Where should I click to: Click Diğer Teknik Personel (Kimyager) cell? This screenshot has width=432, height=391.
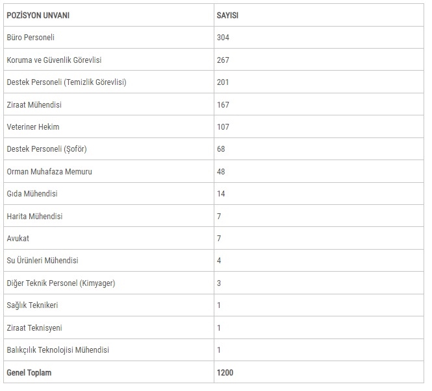pos(60,283)
